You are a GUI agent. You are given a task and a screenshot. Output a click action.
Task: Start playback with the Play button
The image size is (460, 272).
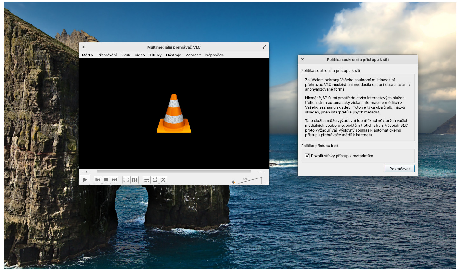(84, 180)
